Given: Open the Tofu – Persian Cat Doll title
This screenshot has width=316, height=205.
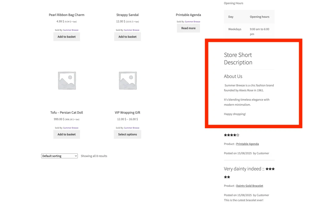Looking at the screenshot, I should click(x=67, y=113).
